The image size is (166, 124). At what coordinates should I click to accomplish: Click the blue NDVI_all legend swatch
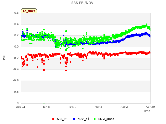[x=74, y=119]
